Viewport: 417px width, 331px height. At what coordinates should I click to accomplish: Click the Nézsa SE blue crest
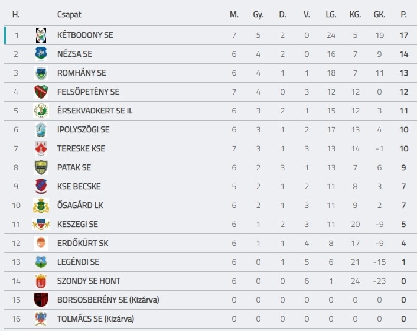(41, 54)
